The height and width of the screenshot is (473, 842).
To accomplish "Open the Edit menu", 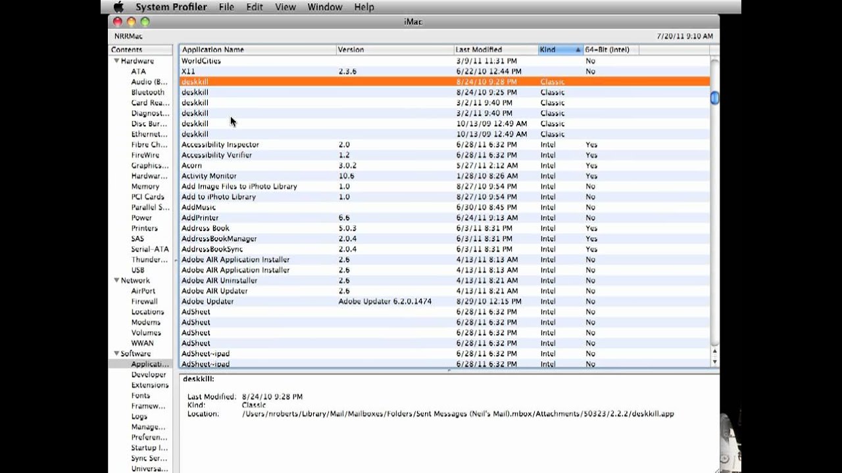I will (x=255, y=7).
